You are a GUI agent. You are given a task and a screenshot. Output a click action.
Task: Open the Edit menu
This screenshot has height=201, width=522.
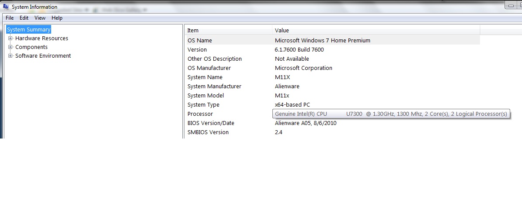click(24, 18)
